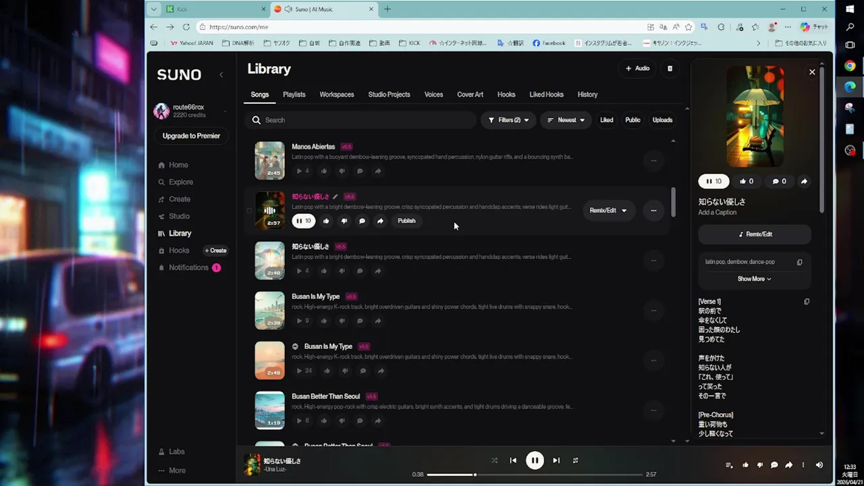Like song in details panel
This screenshot has height=486, width=864.
pyautogui.click(x=747, y=181)
